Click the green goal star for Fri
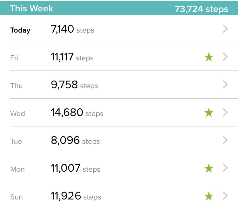Image resolution: width=238 pixels, height=208 pixels. point(209,57)
